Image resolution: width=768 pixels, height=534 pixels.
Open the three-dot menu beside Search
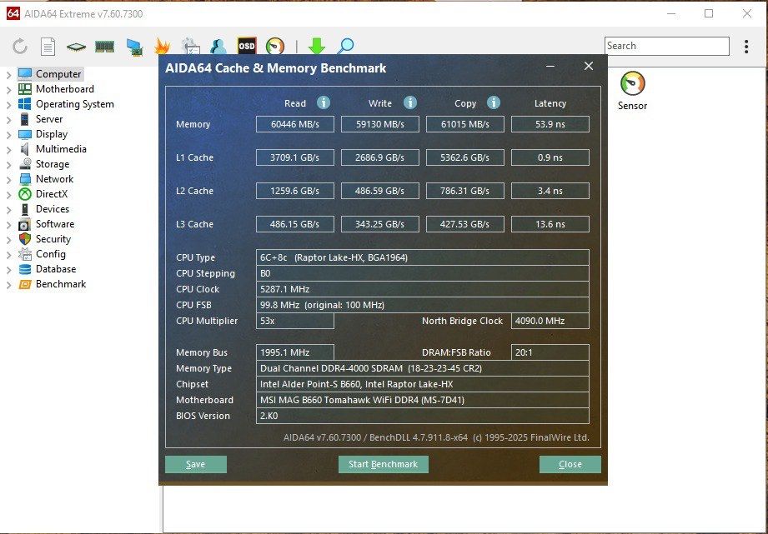[746, 47]
